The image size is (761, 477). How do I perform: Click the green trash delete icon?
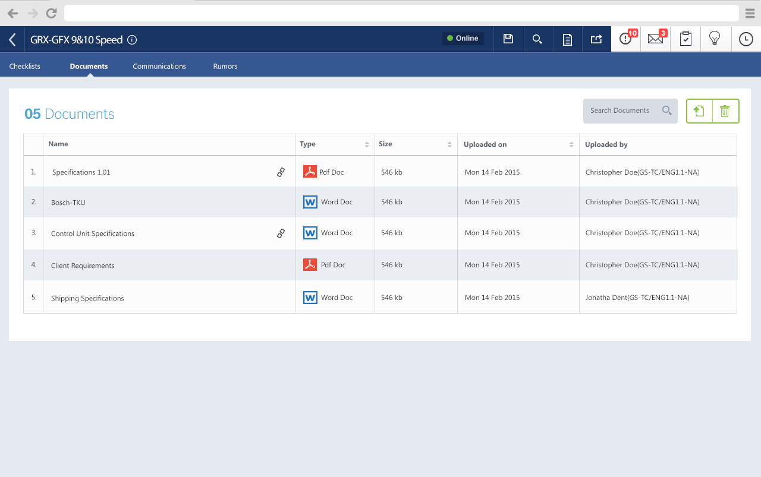pyautogui.click(x=725, y=111)
